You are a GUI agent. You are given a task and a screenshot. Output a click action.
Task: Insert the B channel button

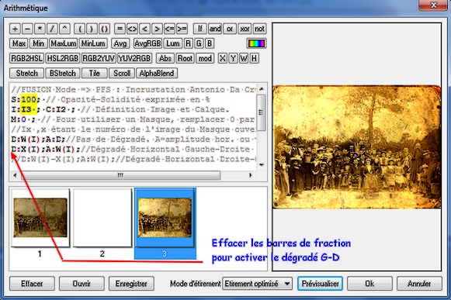click(210, 43)
